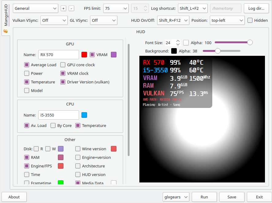Expand the Position top-left dropdown

click(x=227, y=20)
